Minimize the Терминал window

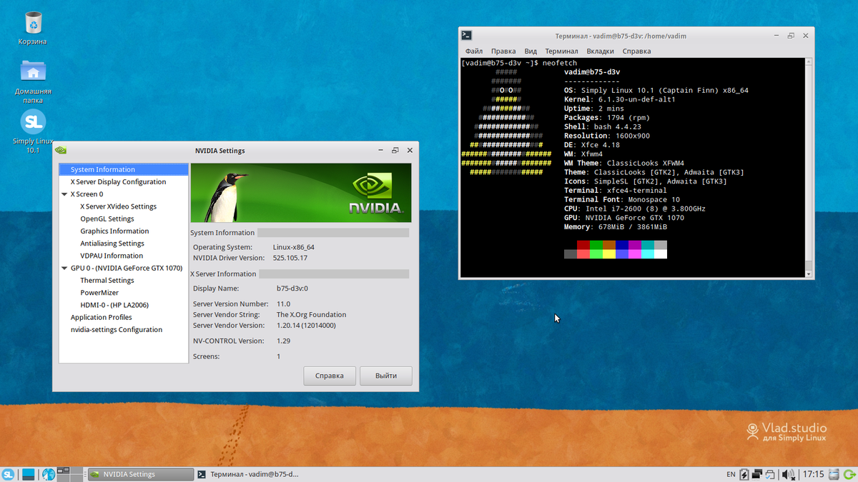(777, 35)
